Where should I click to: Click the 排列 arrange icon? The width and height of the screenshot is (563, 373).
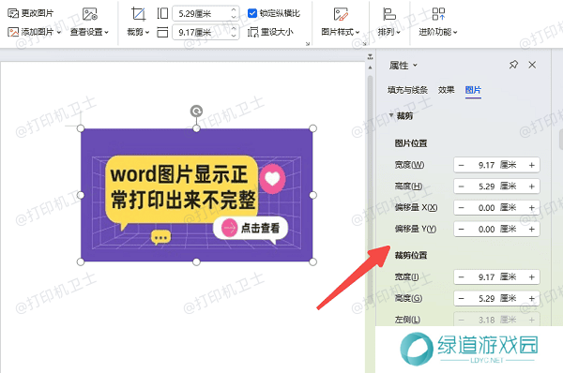coord(389,14)
